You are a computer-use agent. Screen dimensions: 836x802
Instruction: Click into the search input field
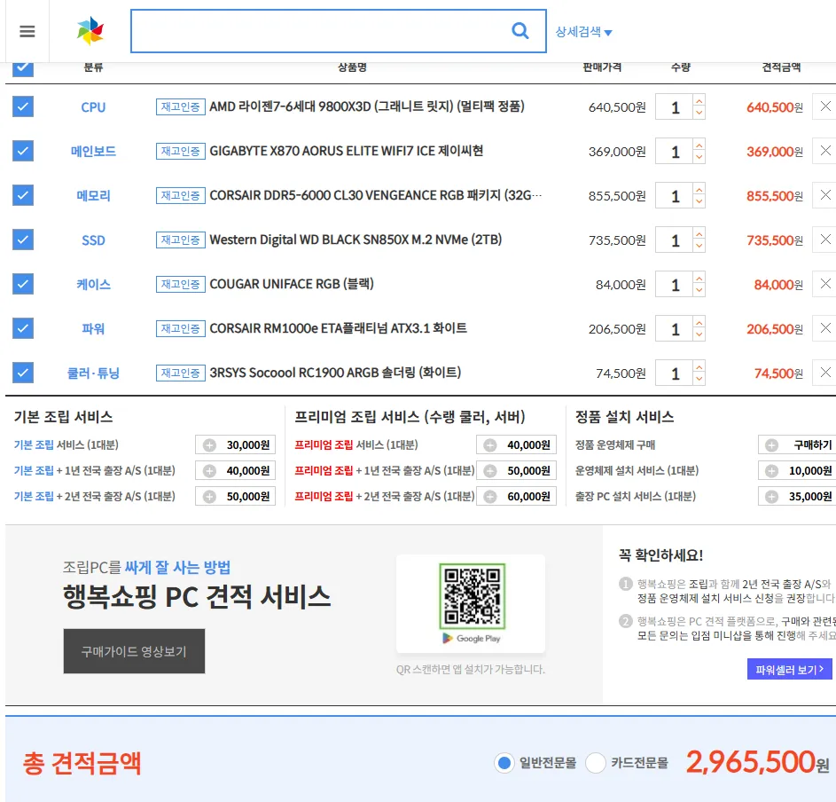point(319,31)
